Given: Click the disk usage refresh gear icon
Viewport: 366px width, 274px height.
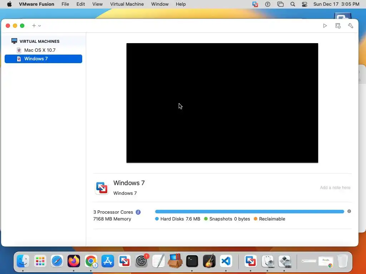Looking at the screenshot, I should coord(349,211).
